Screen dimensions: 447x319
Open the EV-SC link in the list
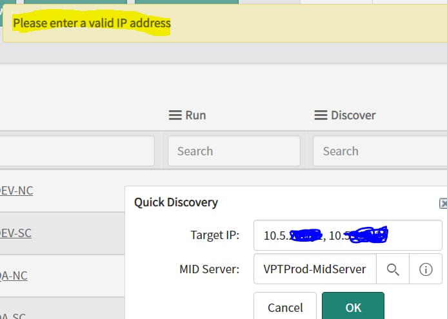point(15,233)
